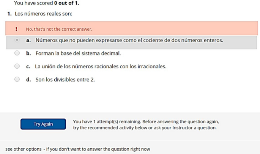The height and width of the screenshot is (154, 260).
Task: Pick radio button for option d
Action: pyautogui.click(x=17, y=80)
